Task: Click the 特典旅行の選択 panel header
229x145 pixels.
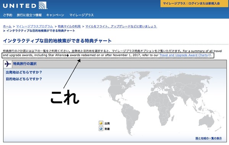Action: pos(115,64)
